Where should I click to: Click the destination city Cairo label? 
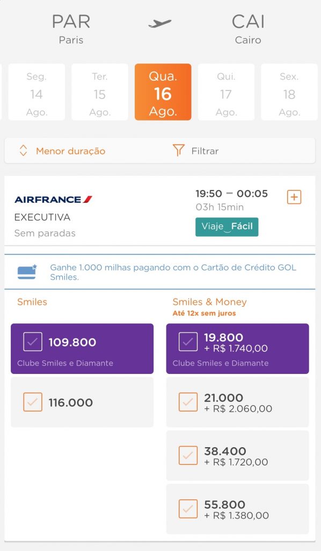coord(248,39)
